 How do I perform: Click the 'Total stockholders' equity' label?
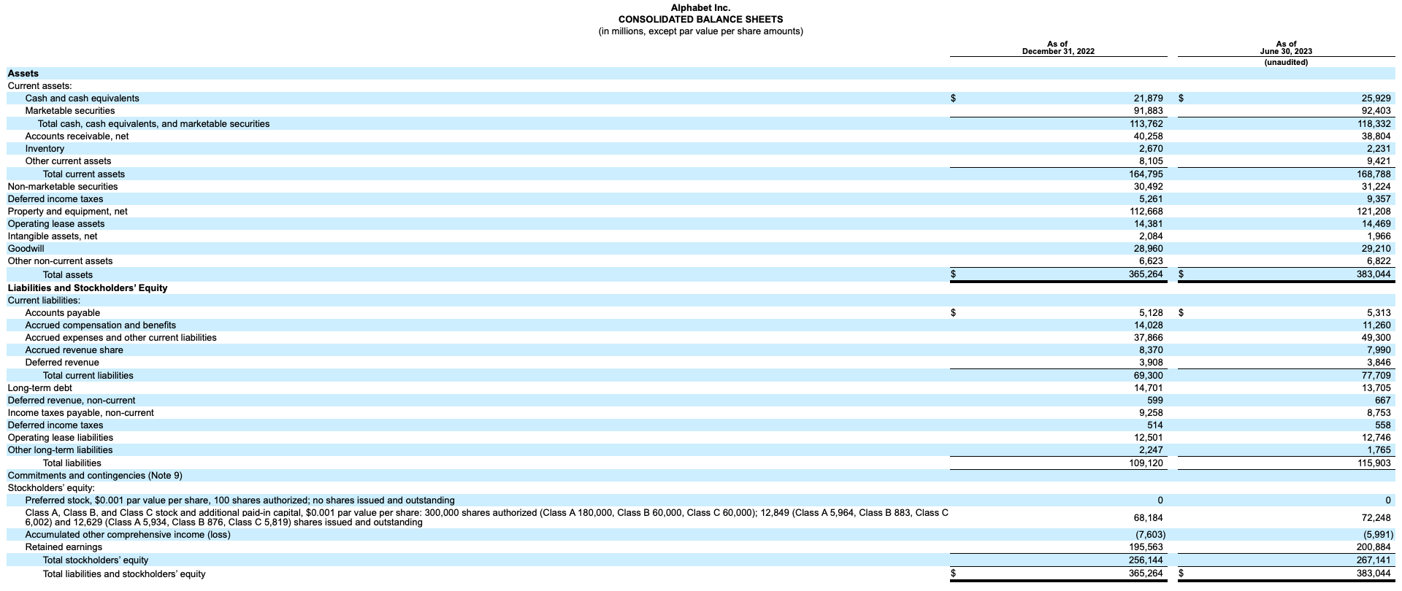96,560
